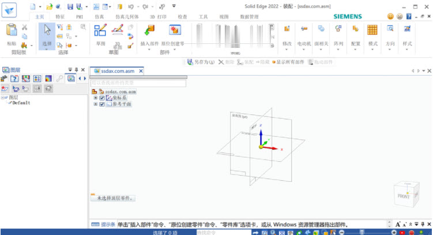Viewport: 433px width, 235px height.
Task: Click the 粘贴 (Paste) clipboard icon
Action: [x=12, y=30]
